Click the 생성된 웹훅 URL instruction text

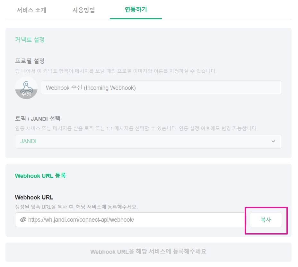coord(76,207)
